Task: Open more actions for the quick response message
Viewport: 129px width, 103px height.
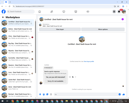Action: coord(76,77)
